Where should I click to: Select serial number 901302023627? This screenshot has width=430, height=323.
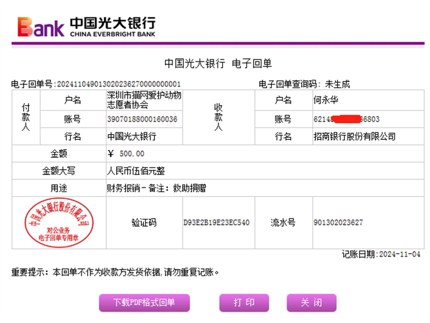point(338,222)
